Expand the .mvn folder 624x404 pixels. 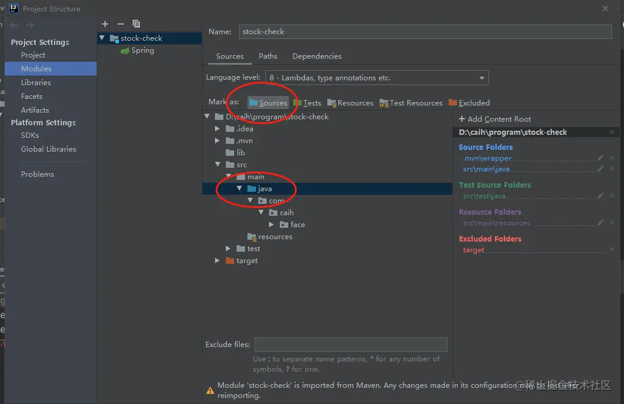[217, 141]
